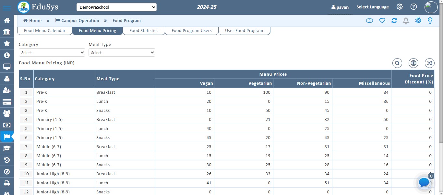The width and height of the screenshot is (443, 195).
Task: Click the Home breadcrumb link
Action: pyautogui.click(x=32, y=20)
